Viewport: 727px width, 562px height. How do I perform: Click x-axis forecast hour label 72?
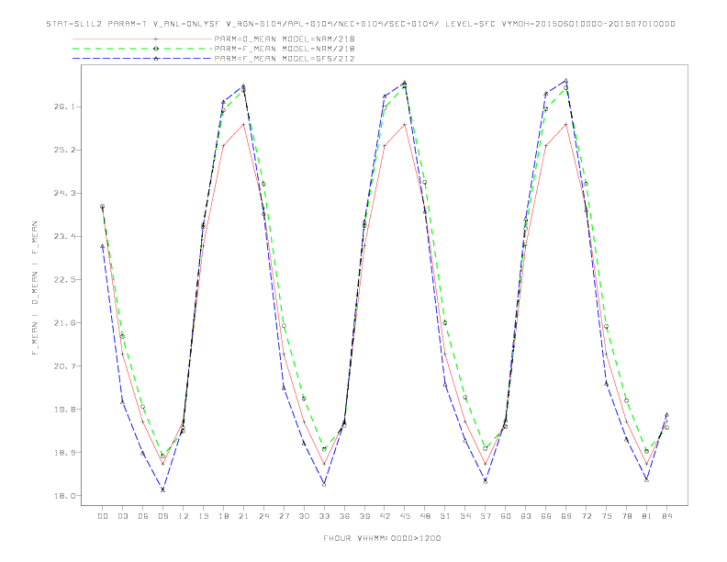(x=586, y=516)
